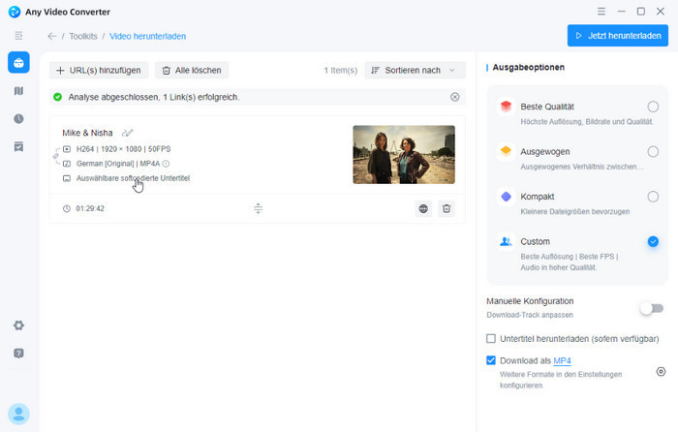Click Toolkits in breadcrumb

click(x=83, y=37)
